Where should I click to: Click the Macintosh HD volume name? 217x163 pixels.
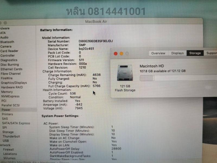[152, 66]
